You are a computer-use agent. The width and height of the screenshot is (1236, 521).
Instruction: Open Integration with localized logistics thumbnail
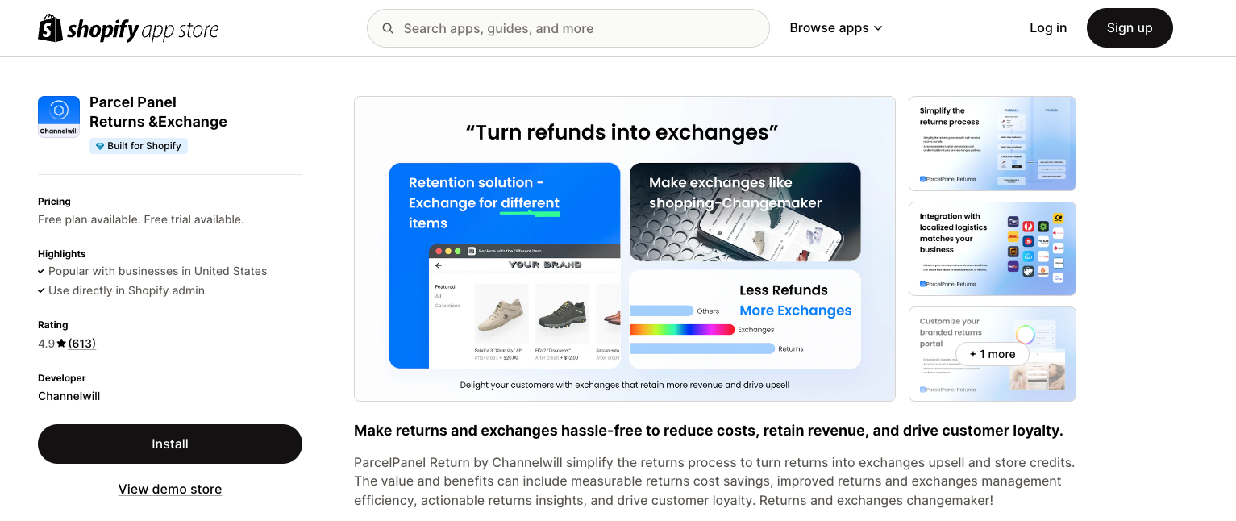[x=993, y=248]
